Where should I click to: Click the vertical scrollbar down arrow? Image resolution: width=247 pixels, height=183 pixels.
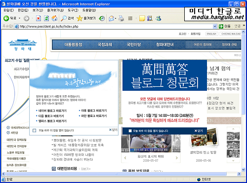(244, 169)
